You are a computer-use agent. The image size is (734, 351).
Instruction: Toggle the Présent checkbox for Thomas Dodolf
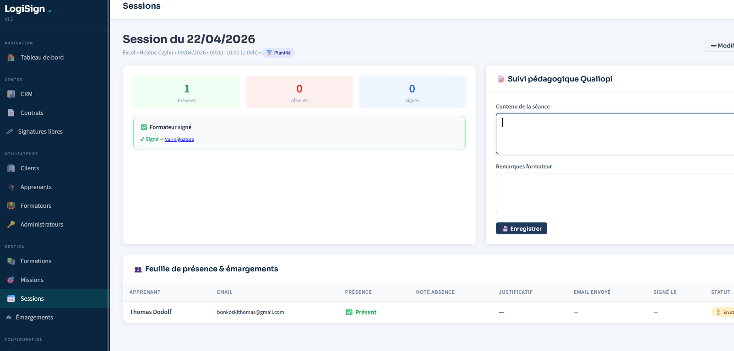click(349, 312)
